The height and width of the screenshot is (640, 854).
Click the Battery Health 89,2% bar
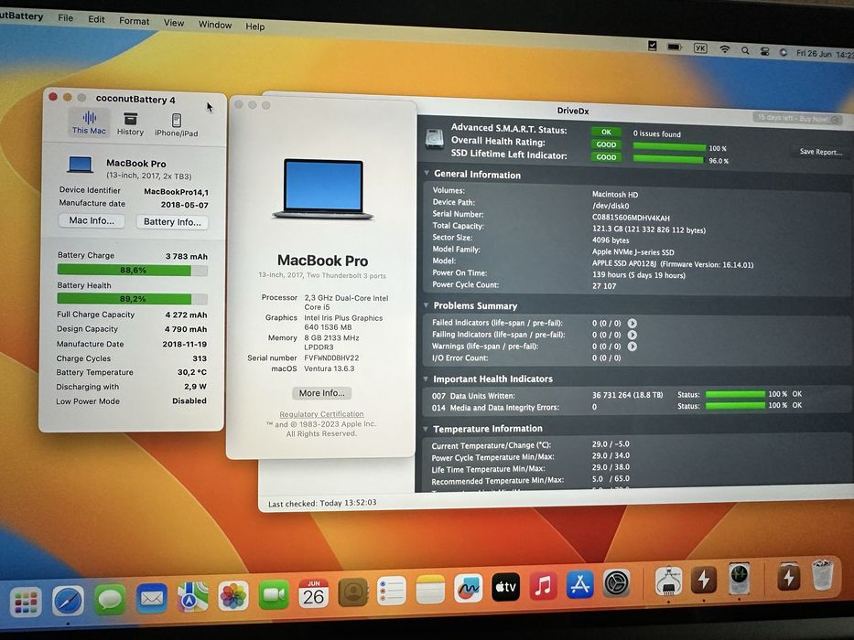133,299
